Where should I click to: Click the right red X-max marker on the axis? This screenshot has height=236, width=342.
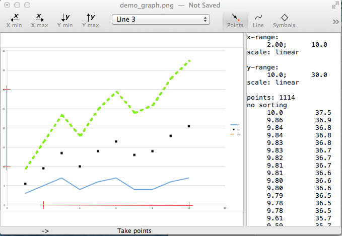pos(189,205)
